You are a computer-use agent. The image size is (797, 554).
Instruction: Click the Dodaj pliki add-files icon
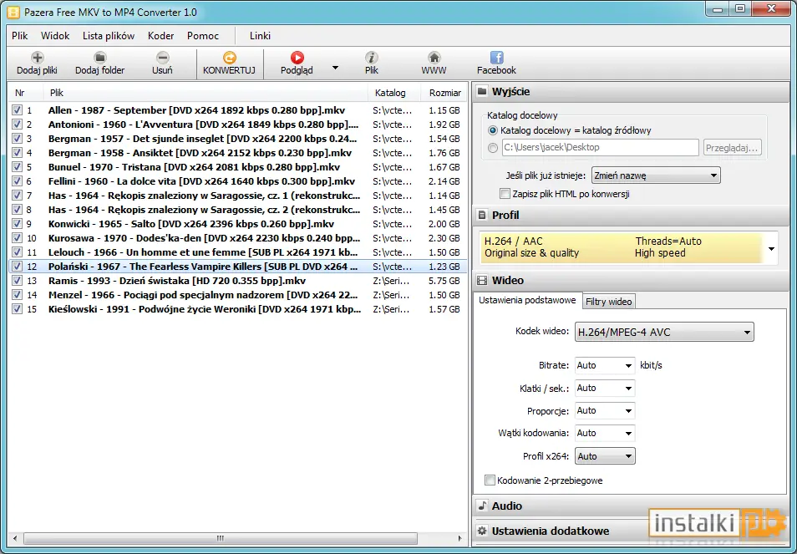coord(37,58)
